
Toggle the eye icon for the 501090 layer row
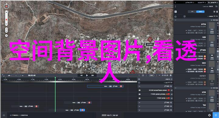pos(139,90)
